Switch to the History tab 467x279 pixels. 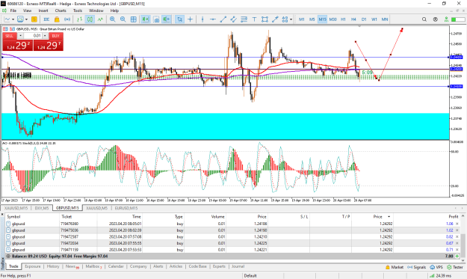(x=53, y=266)
